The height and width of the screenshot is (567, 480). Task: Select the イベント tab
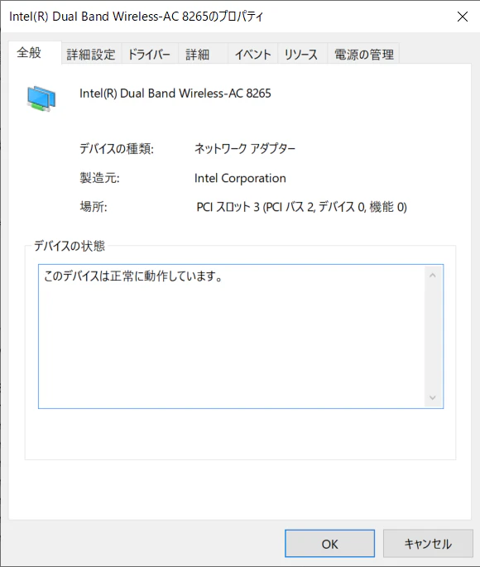pyautogui.click(x=252, y=55)
